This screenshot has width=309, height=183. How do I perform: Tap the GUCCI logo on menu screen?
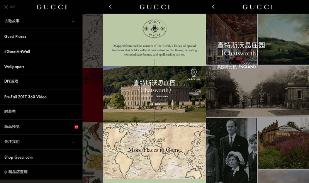52,7
